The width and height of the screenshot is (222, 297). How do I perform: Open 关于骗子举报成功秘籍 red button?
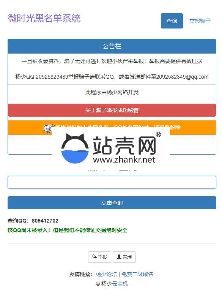(112, 110)
